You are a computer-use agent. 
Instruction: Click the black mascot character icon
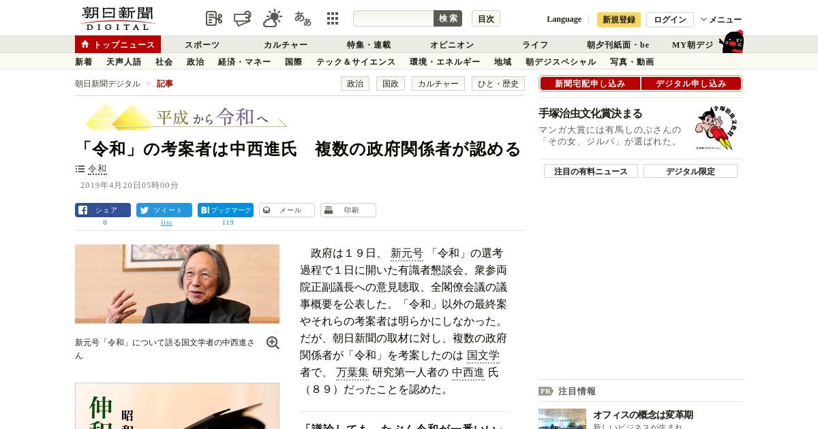[732, 42]
